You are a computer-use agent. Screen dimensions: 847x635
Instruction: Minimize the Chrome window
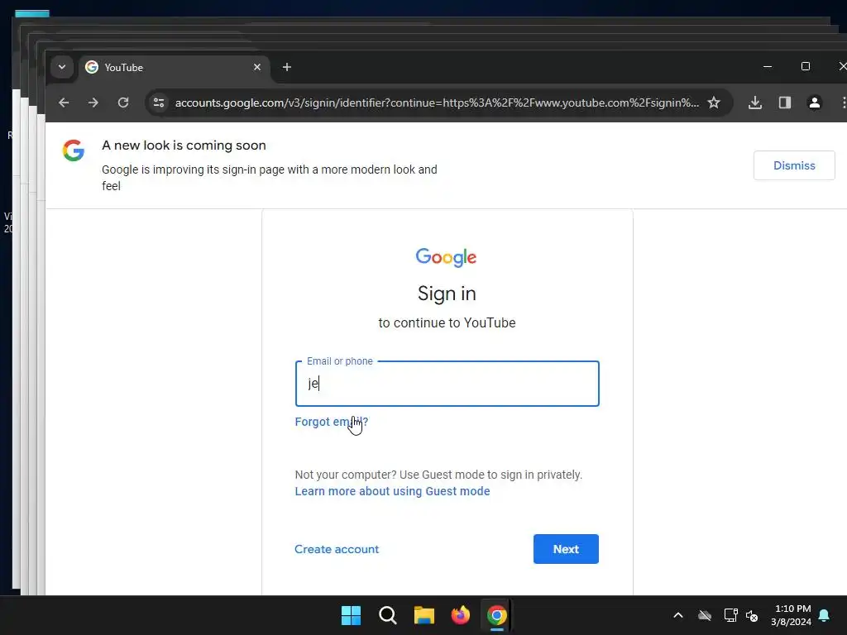(x=768, y=66)
